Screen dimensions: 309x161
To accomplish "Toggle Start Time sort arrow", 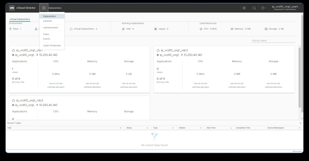I will coord(231,128).
